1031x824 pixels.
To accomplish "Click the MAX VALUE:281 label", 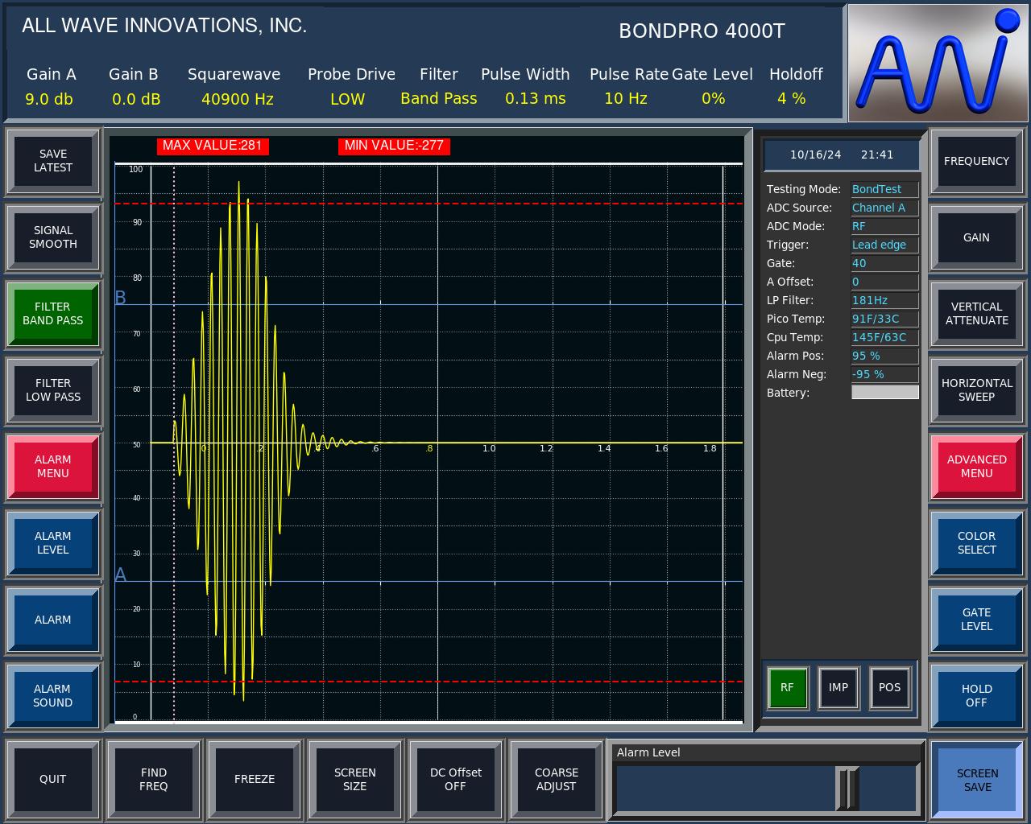I will 213,146.
